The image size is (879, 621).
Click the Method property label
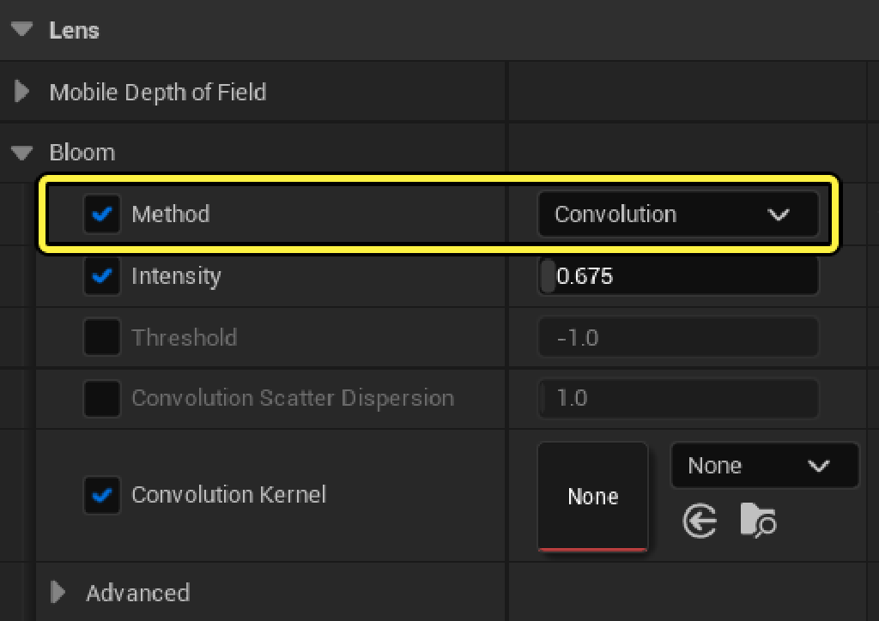(x=170, y=214)
